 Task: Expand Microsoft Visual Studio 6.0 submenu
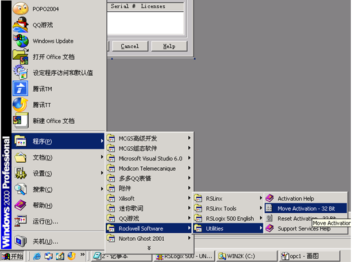coord(149,158)
